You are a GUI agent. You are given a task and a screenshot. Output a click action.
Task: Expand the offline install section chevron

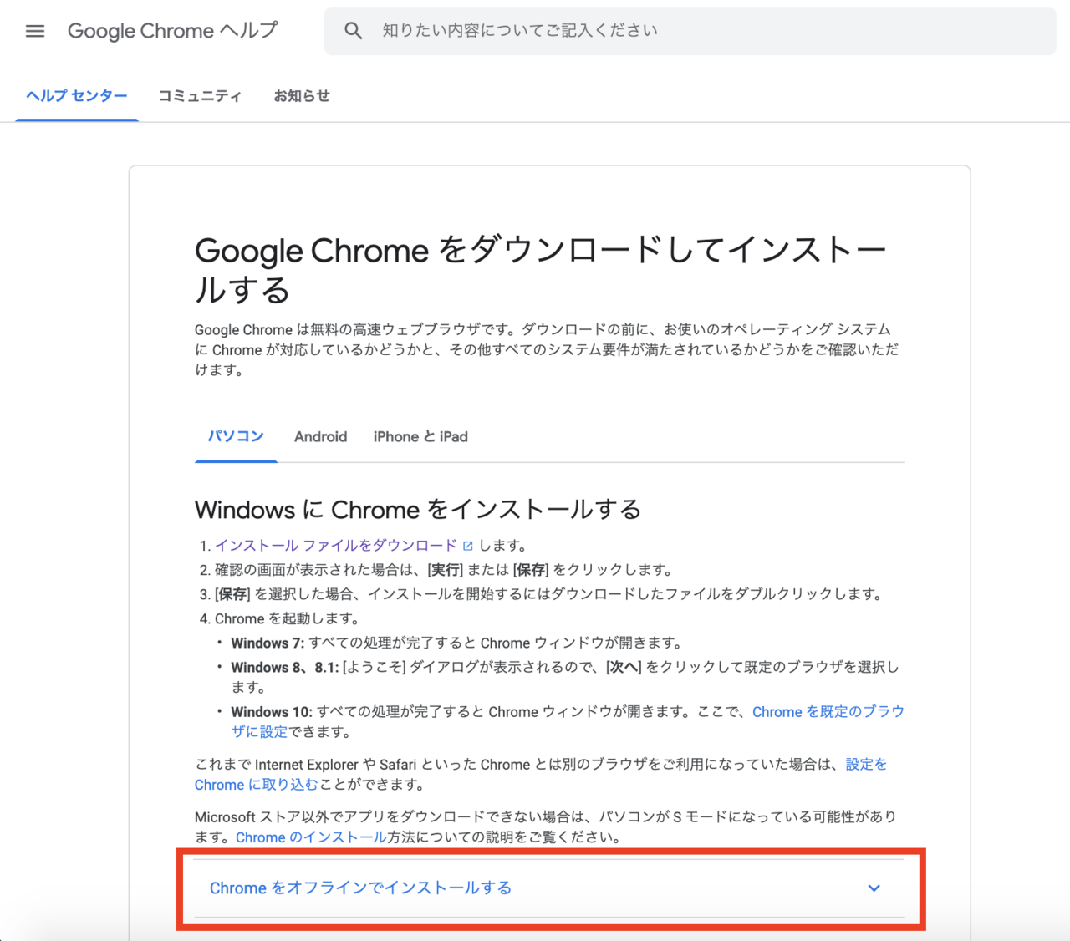[x=874, y=888]
